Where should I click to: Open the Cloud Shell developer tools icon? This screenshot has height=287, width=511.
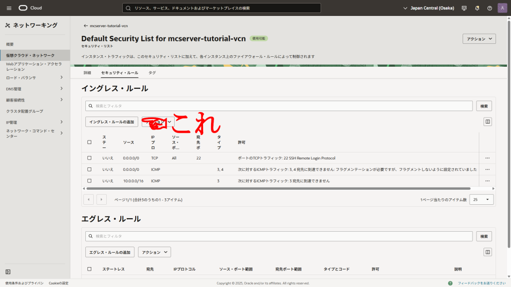(x=465, y=8)
